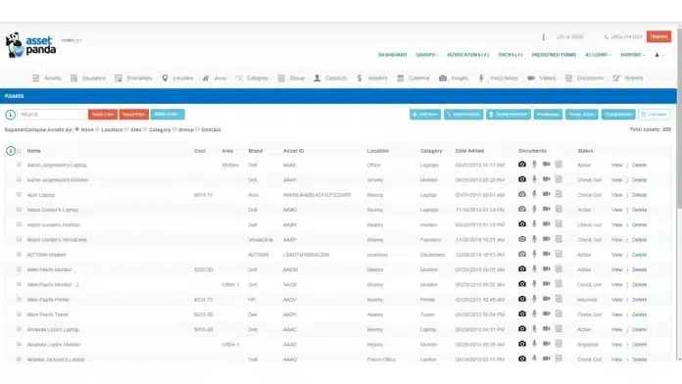The width and height of the screenshot is (682, 384).
Task: Click the 'Allen Paul's Tower' asset name
Action: coord(48,314)
